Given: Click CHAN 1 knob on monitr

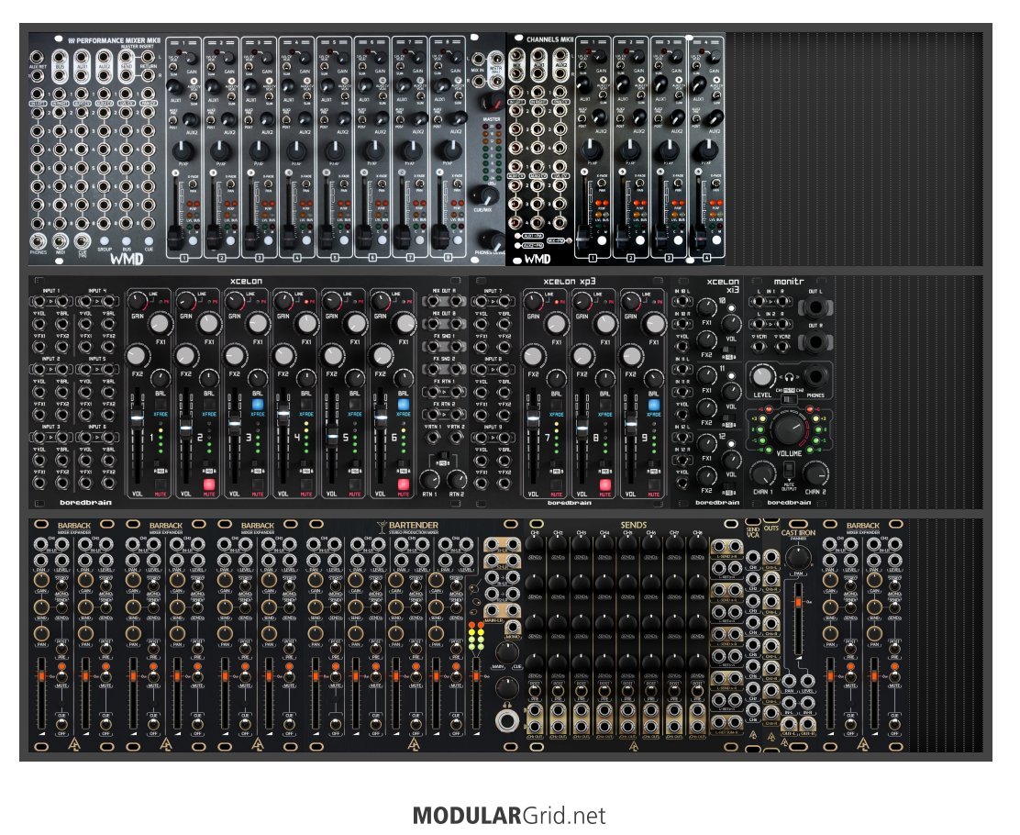Looking at the screenshot, I should pyautogui.click(x=762, y=474).
